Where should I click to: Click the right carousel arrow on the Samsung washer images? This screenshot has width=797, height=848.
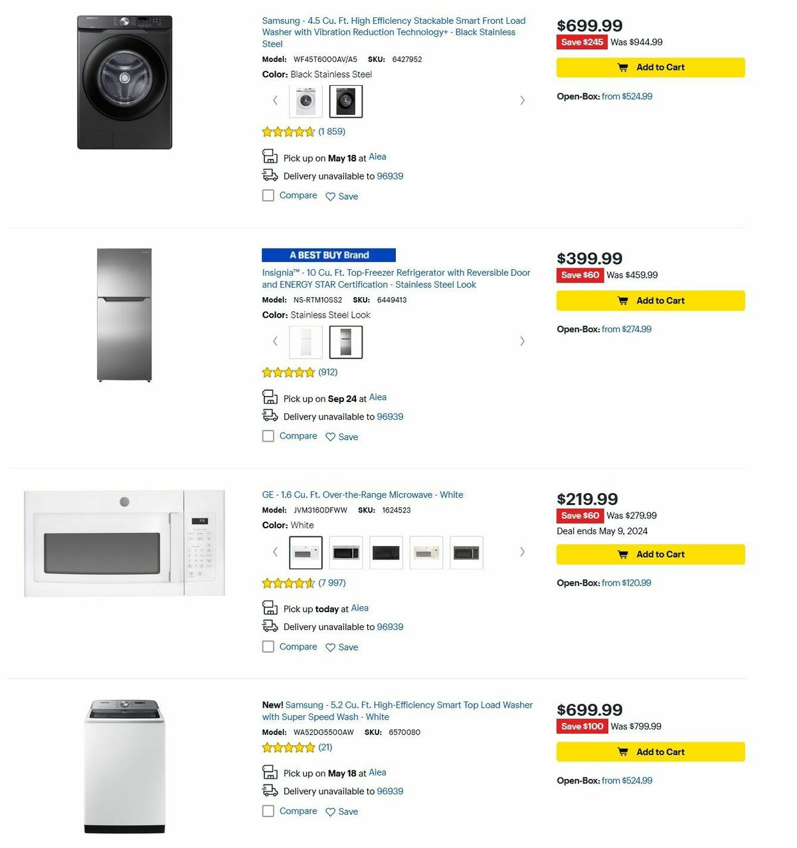pos(523,100)
